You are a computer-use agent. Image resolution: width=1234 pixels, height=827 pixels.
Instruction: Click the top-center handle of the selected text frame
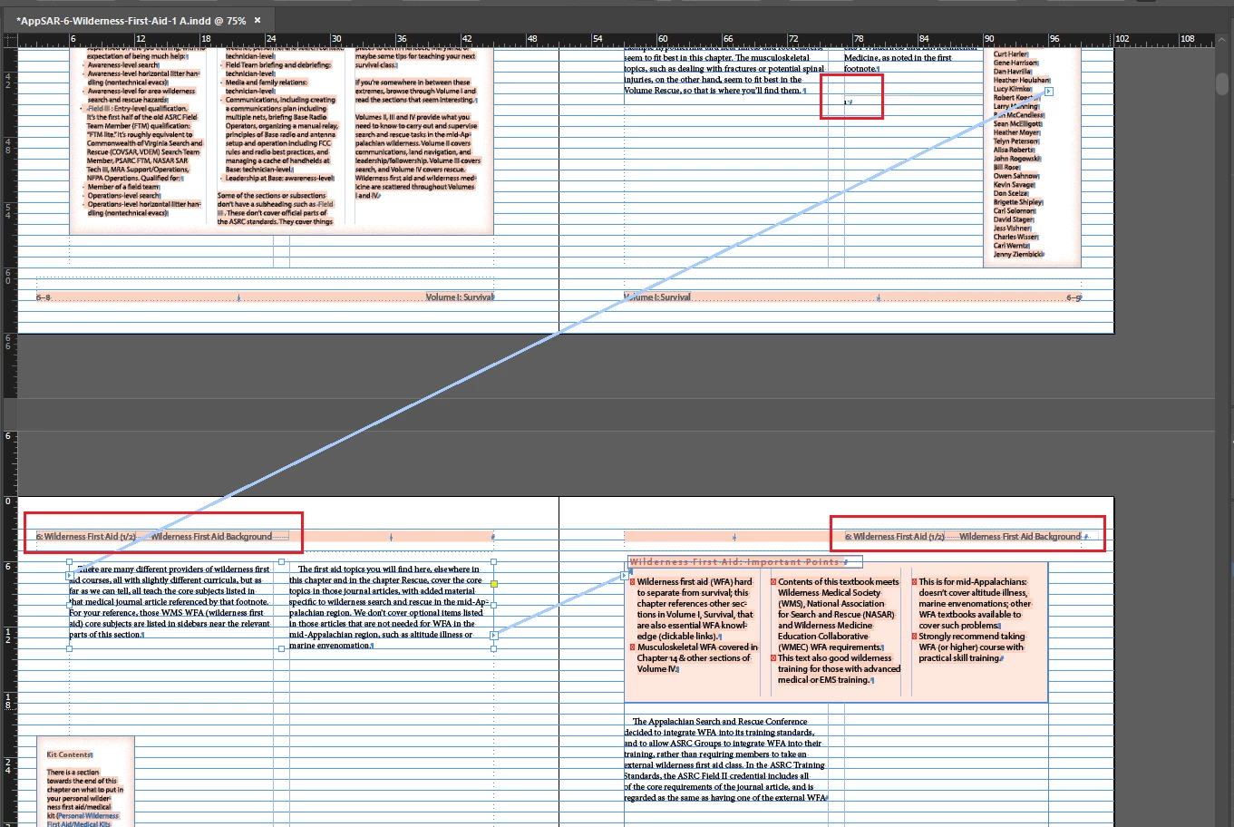click(282, 562)
